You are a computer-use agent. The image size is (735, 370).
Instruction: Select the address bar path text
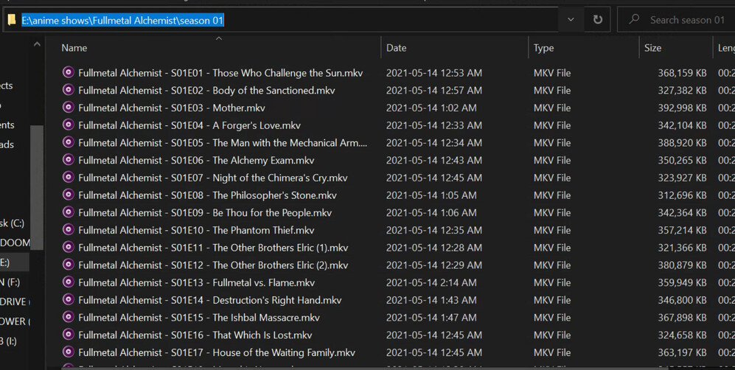123,20
